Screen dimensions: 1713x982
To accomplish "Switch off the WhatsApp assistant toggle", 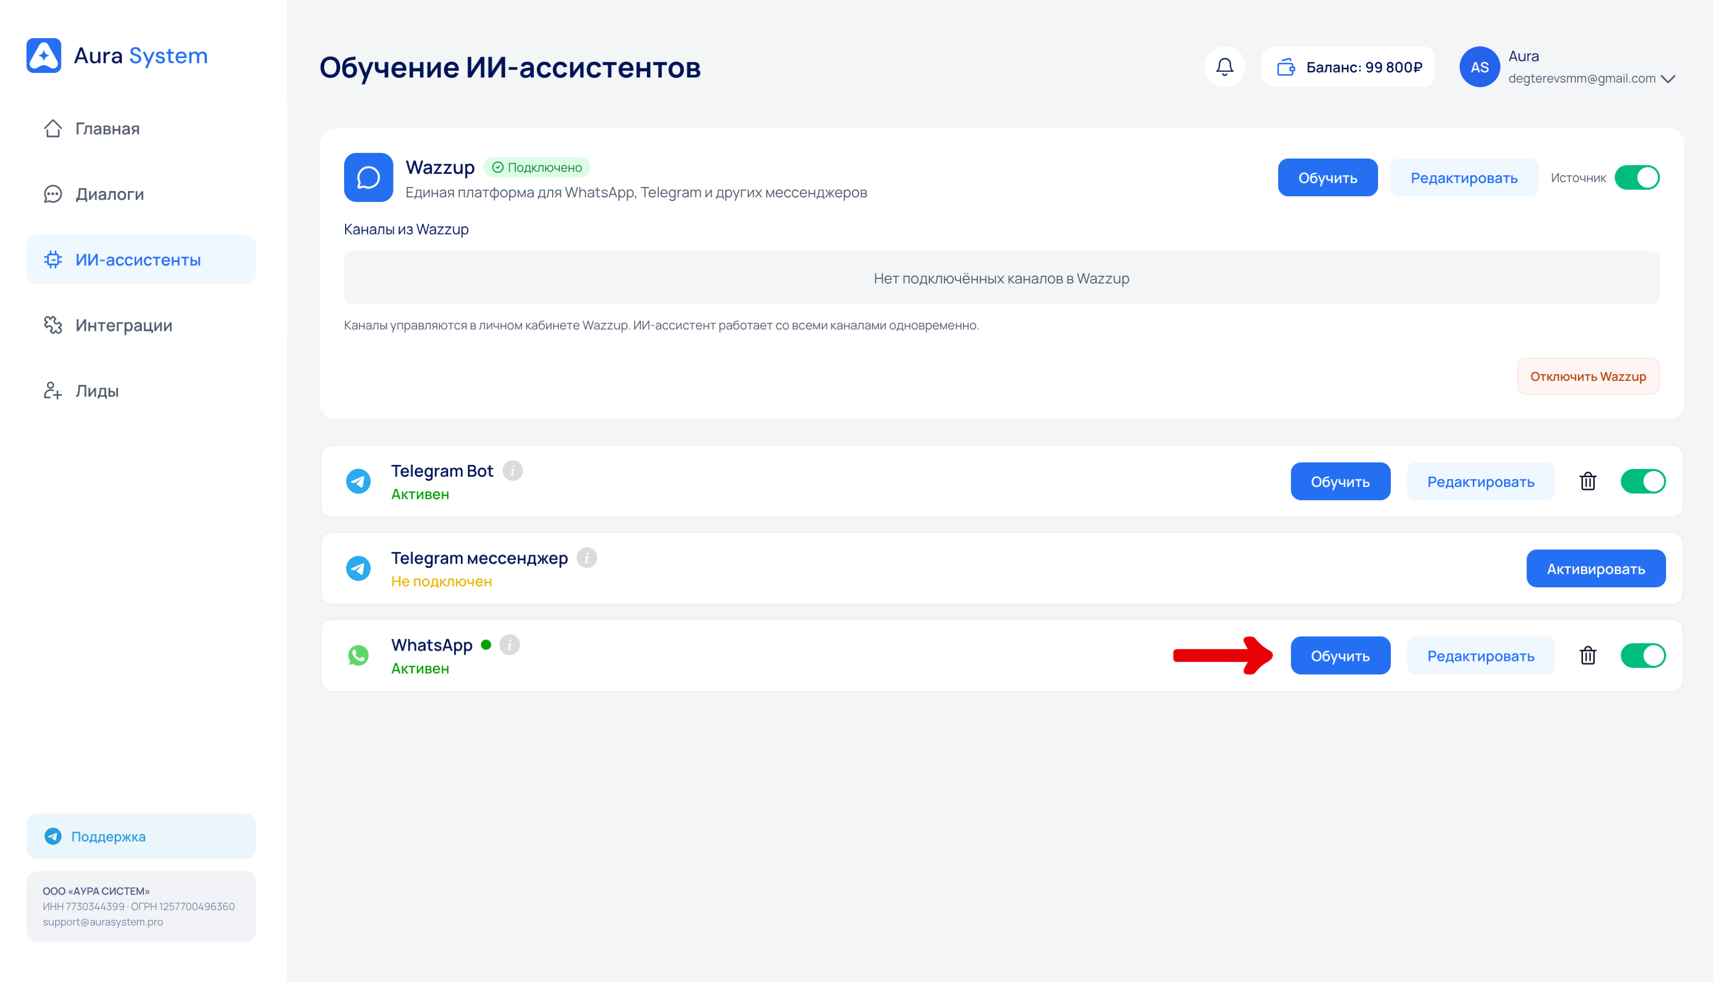I will [1643, 656].
